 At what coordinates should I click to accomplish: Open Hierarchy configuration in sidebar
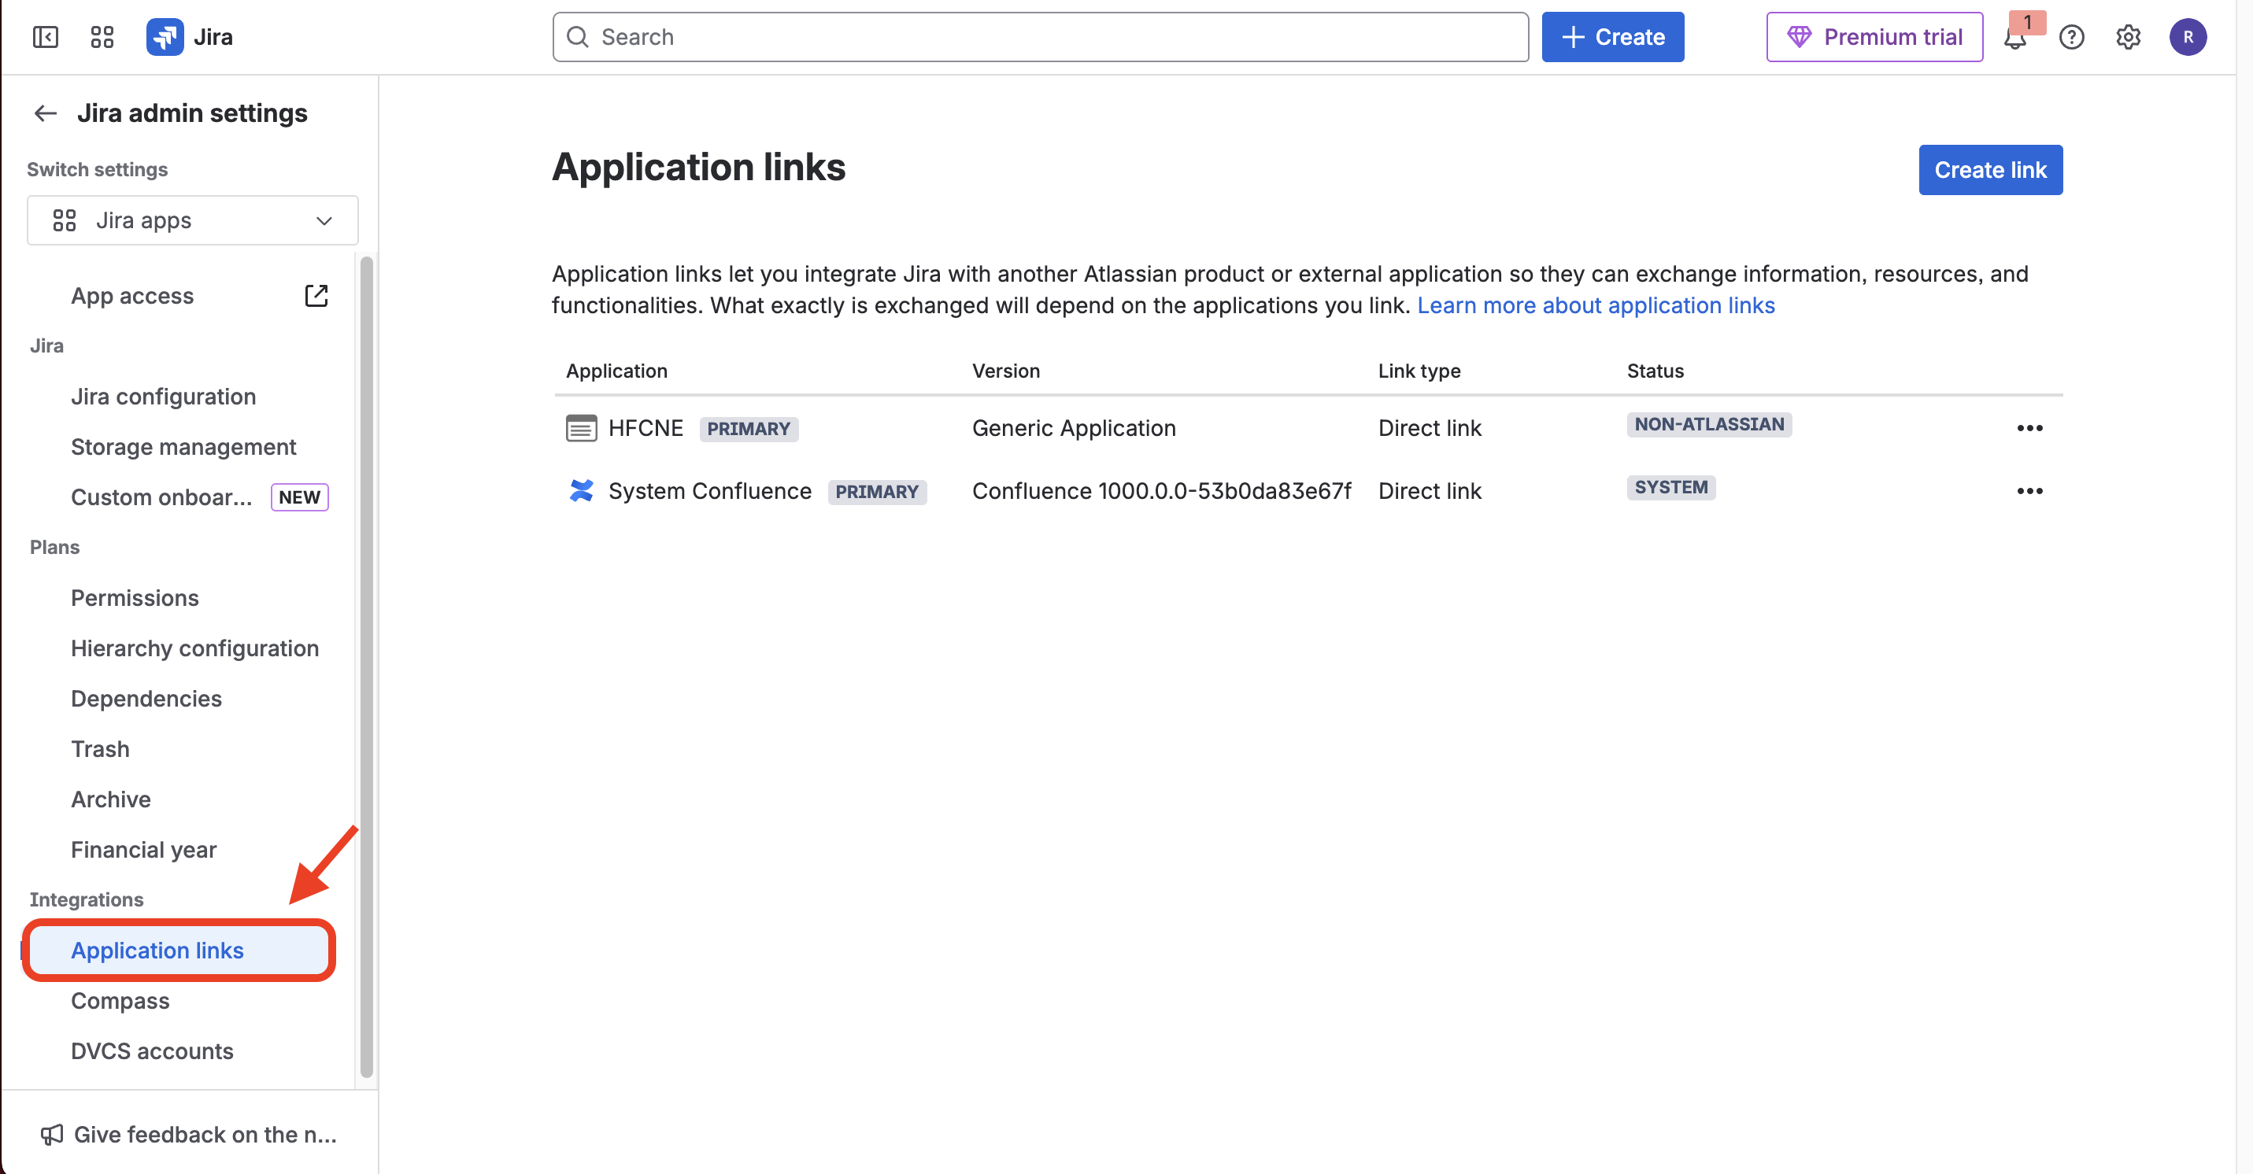coord(194,648)
